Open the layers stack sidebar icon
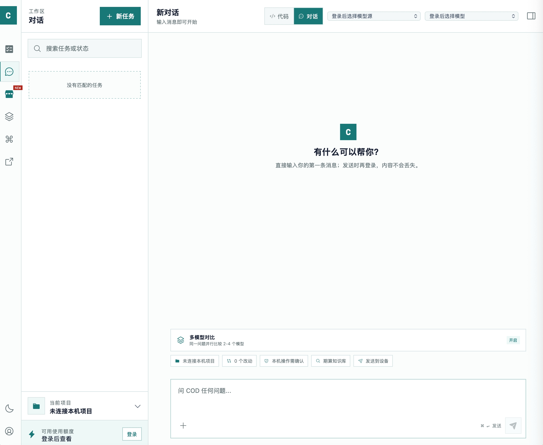This screenshot has width=543, height=445. click(9, 117)
